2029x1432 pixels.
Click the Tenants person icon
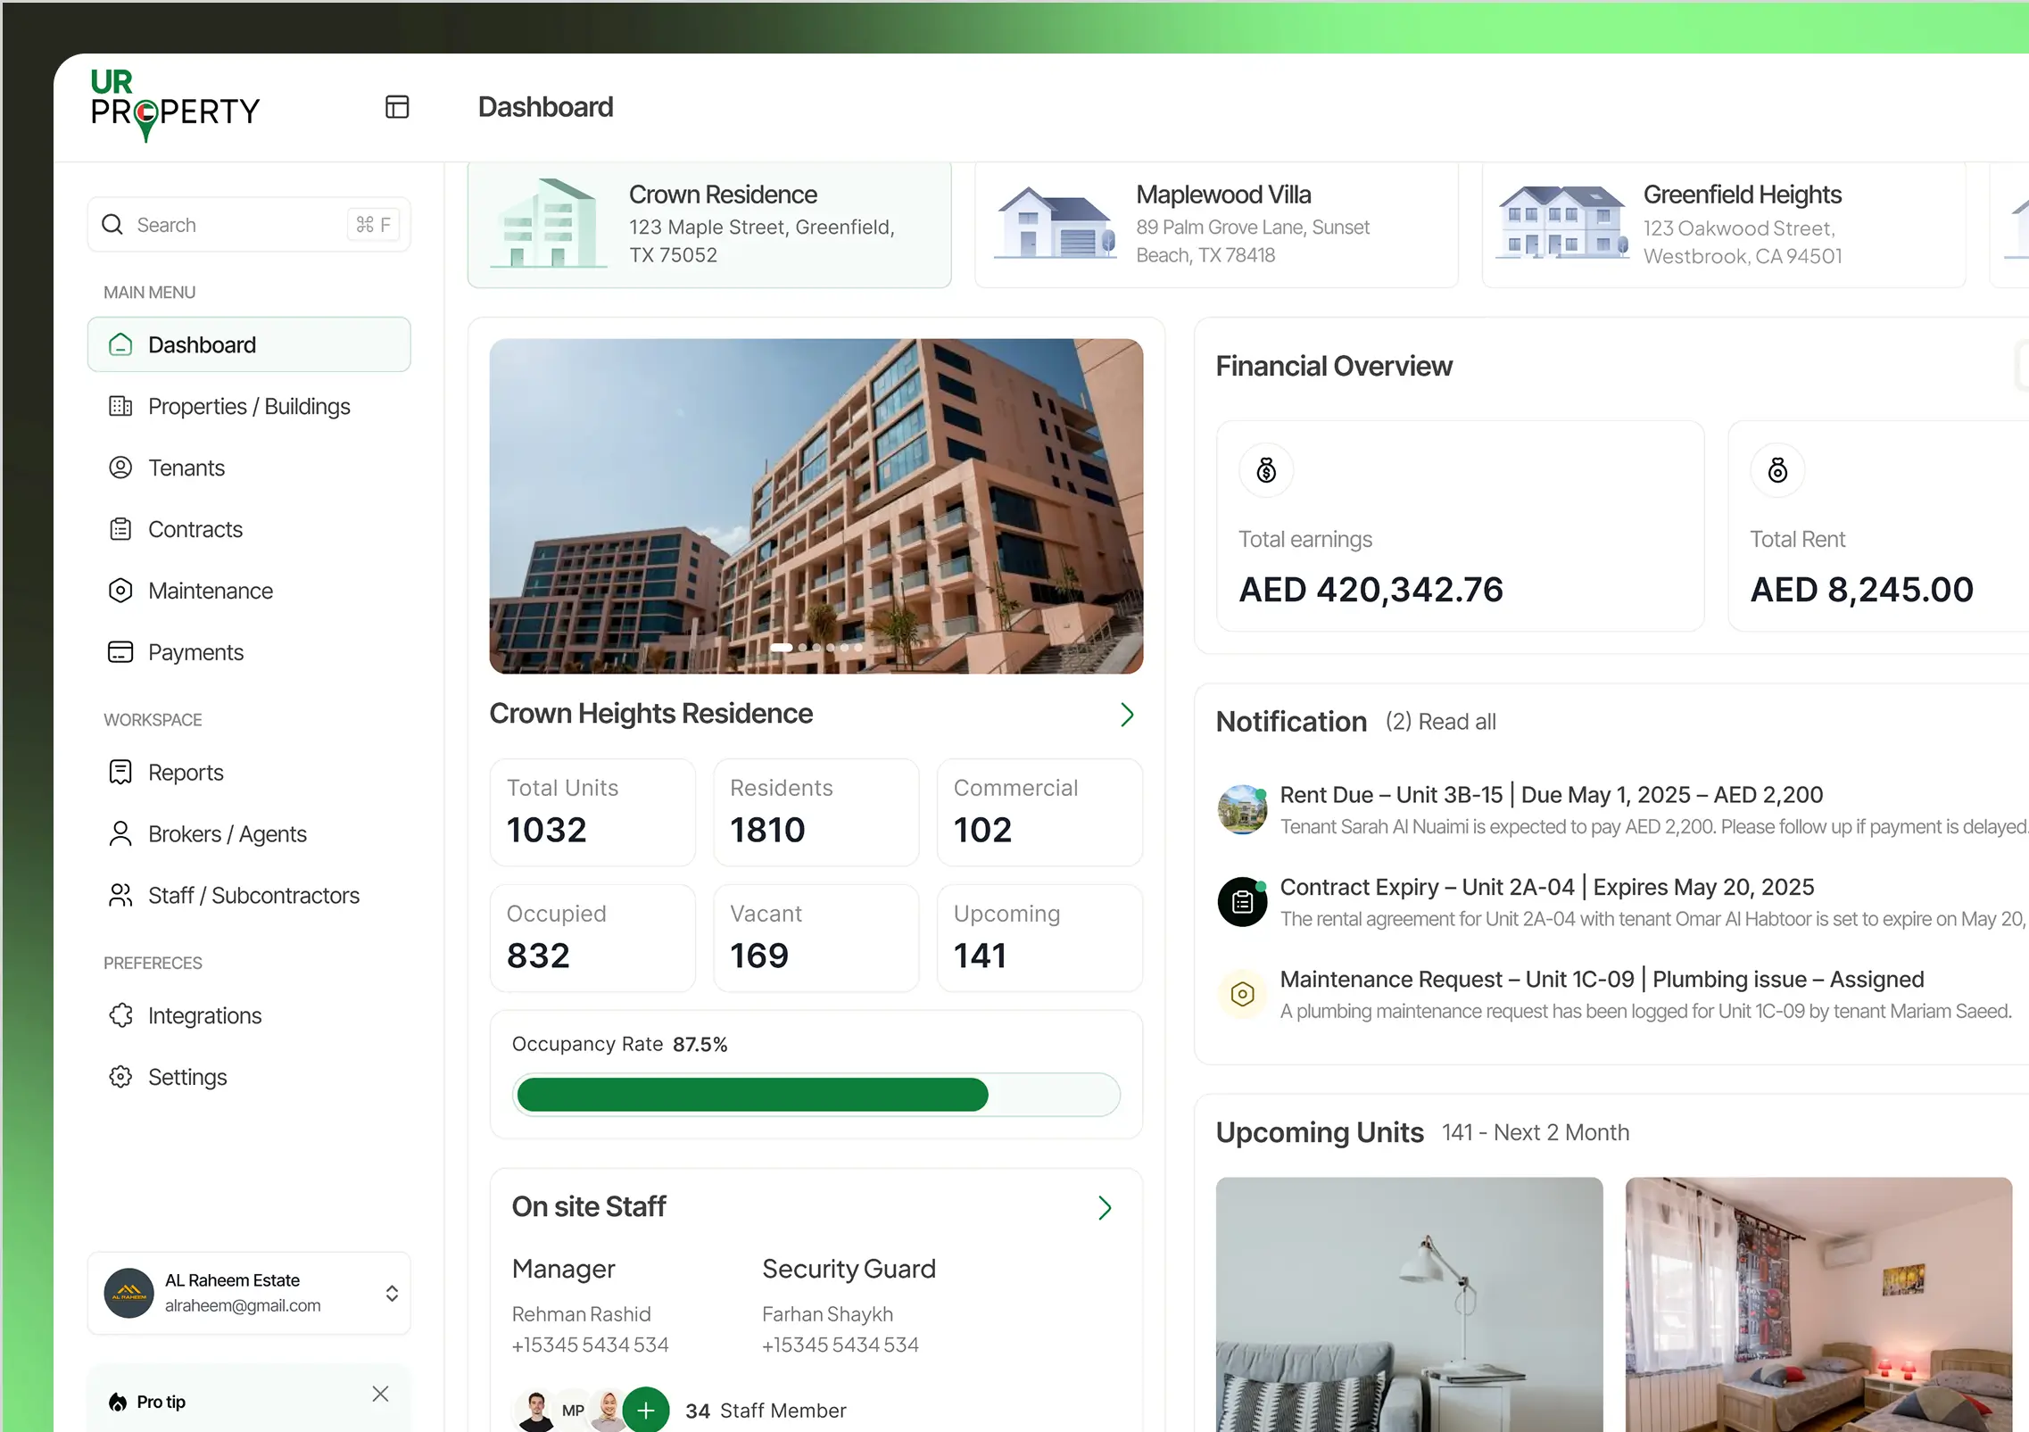point(120,468)
